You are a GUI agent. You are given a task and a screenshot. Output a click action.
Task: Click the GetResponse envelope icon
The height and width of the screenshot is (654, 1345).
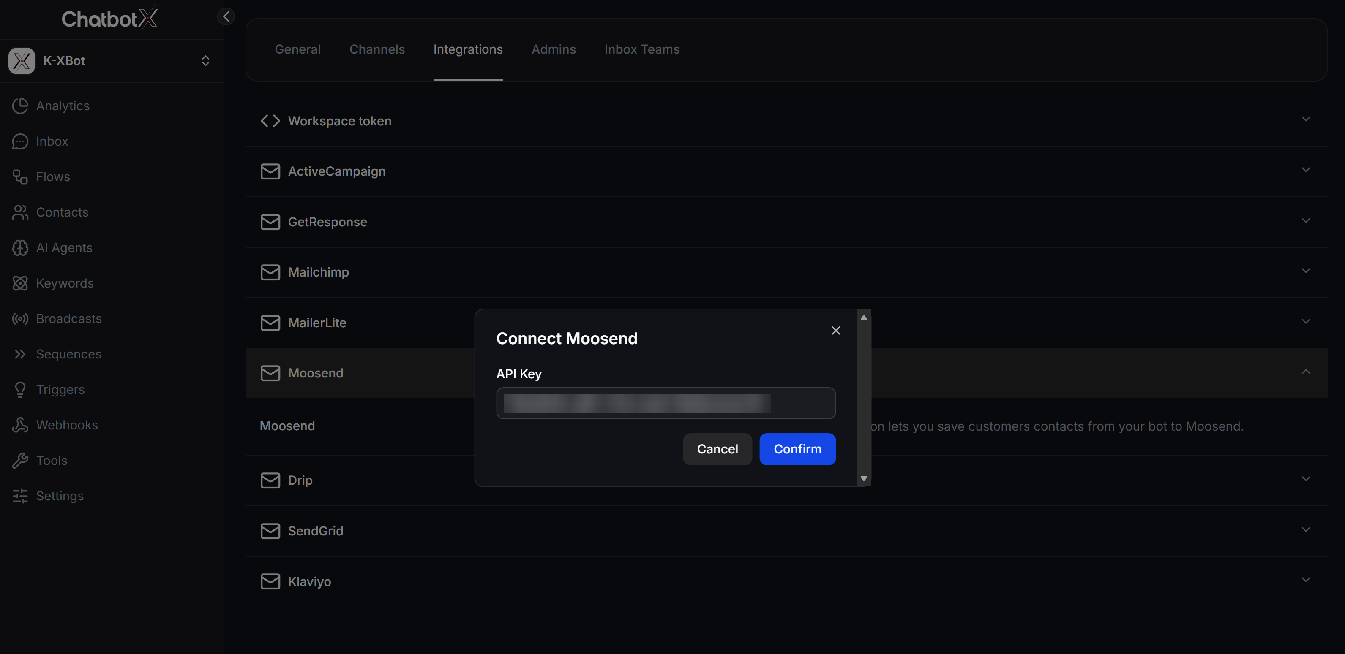click(x=270, y=222)
